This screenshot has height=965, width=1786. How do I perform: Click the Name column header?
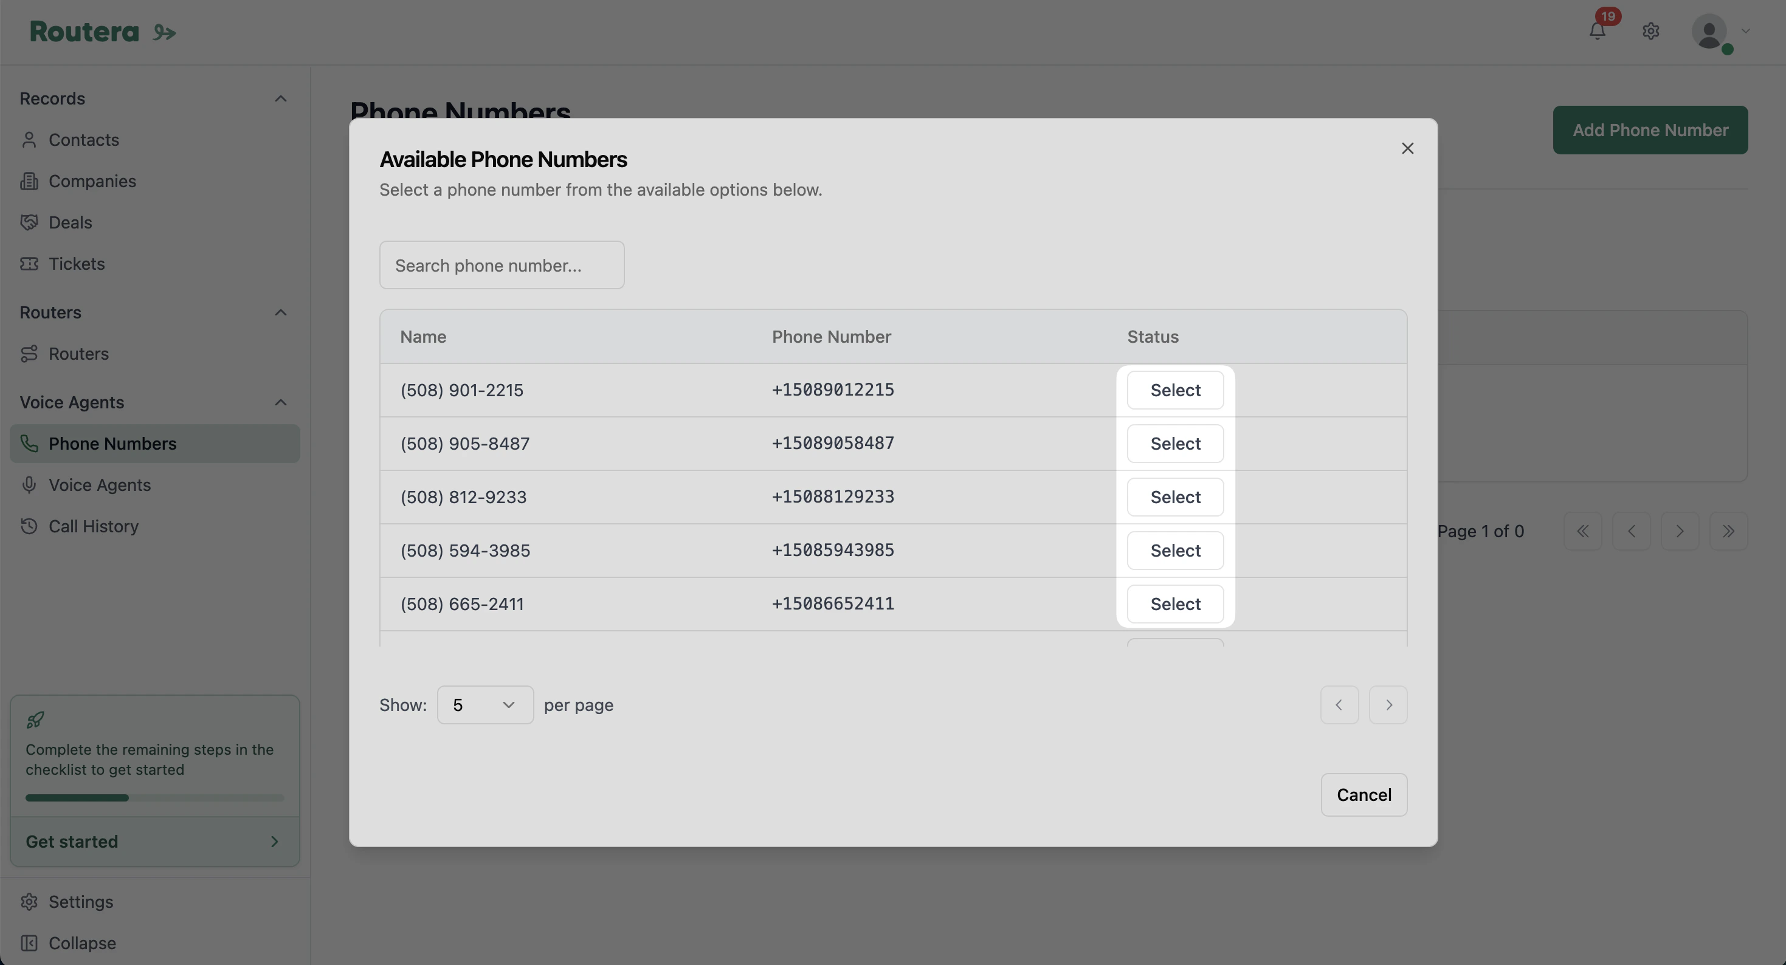[423, 337]
